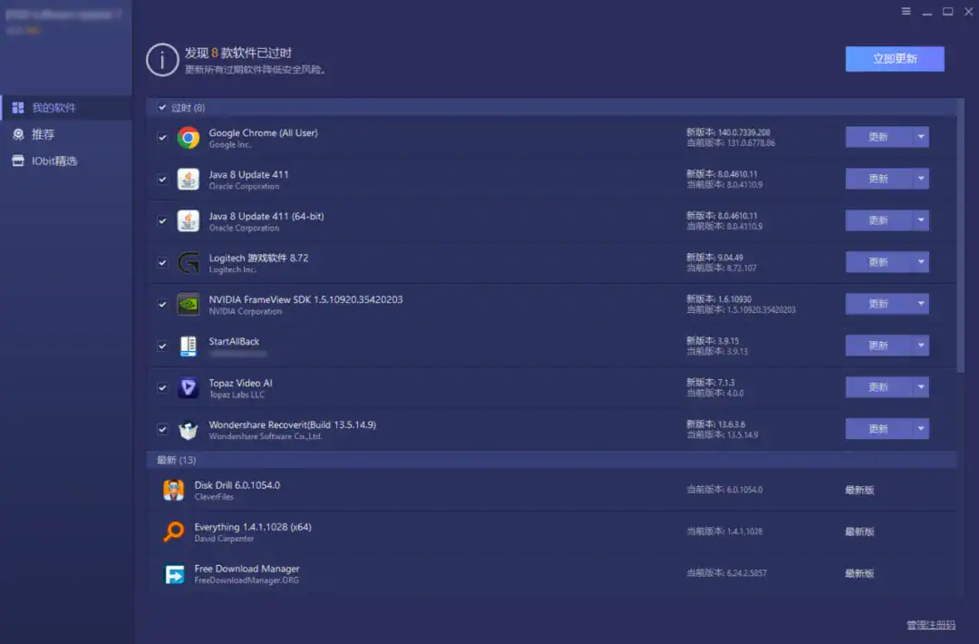Image resolution: width=979 pixels, height=644 pixels.
Task: Click 更新 button for Wondershare Recoverit
Action: click(878, 428)
